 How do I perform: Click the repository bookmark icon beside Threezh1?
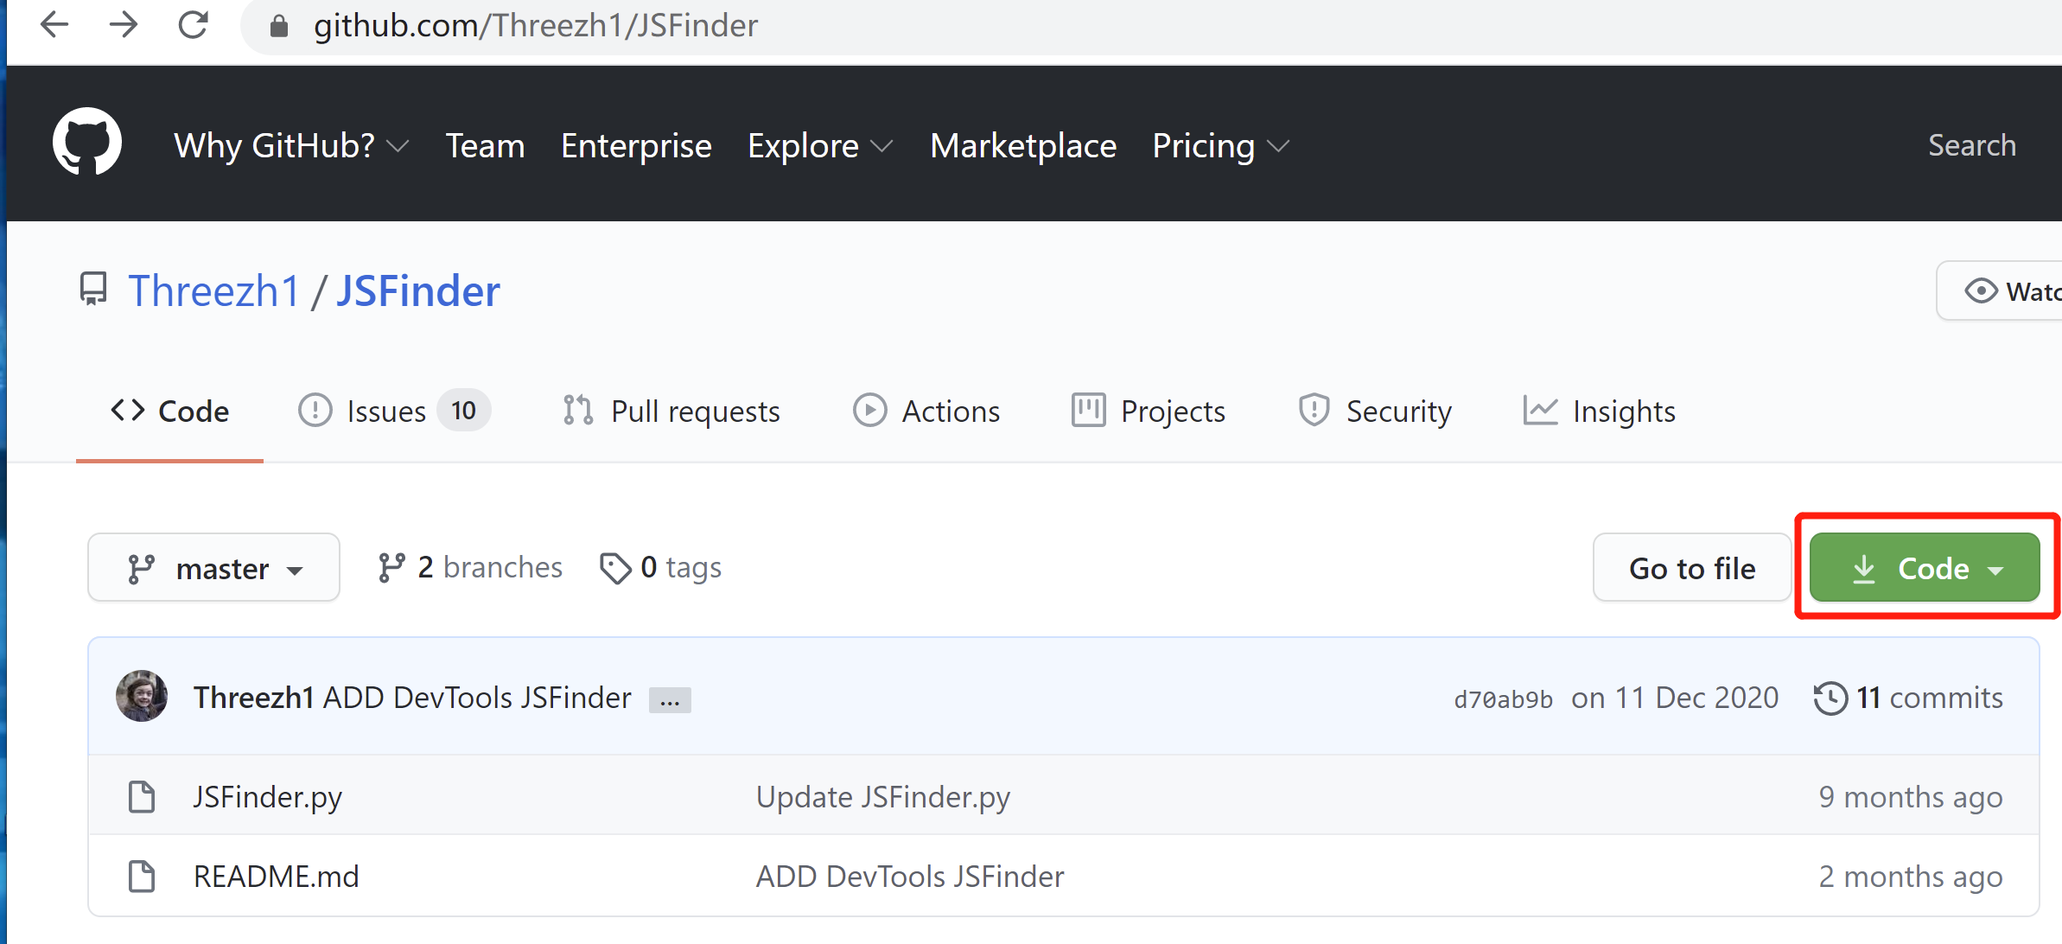click(92, 290)
